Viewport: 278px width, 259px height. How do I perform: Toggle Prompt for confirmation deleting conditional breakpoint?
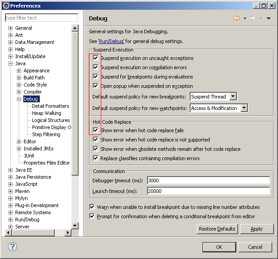[92, 216]
